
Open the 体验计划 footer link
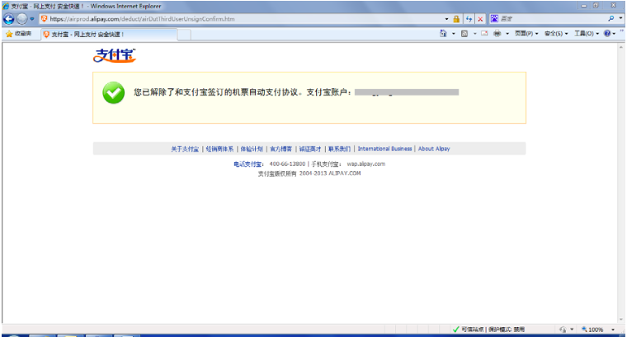252,149
